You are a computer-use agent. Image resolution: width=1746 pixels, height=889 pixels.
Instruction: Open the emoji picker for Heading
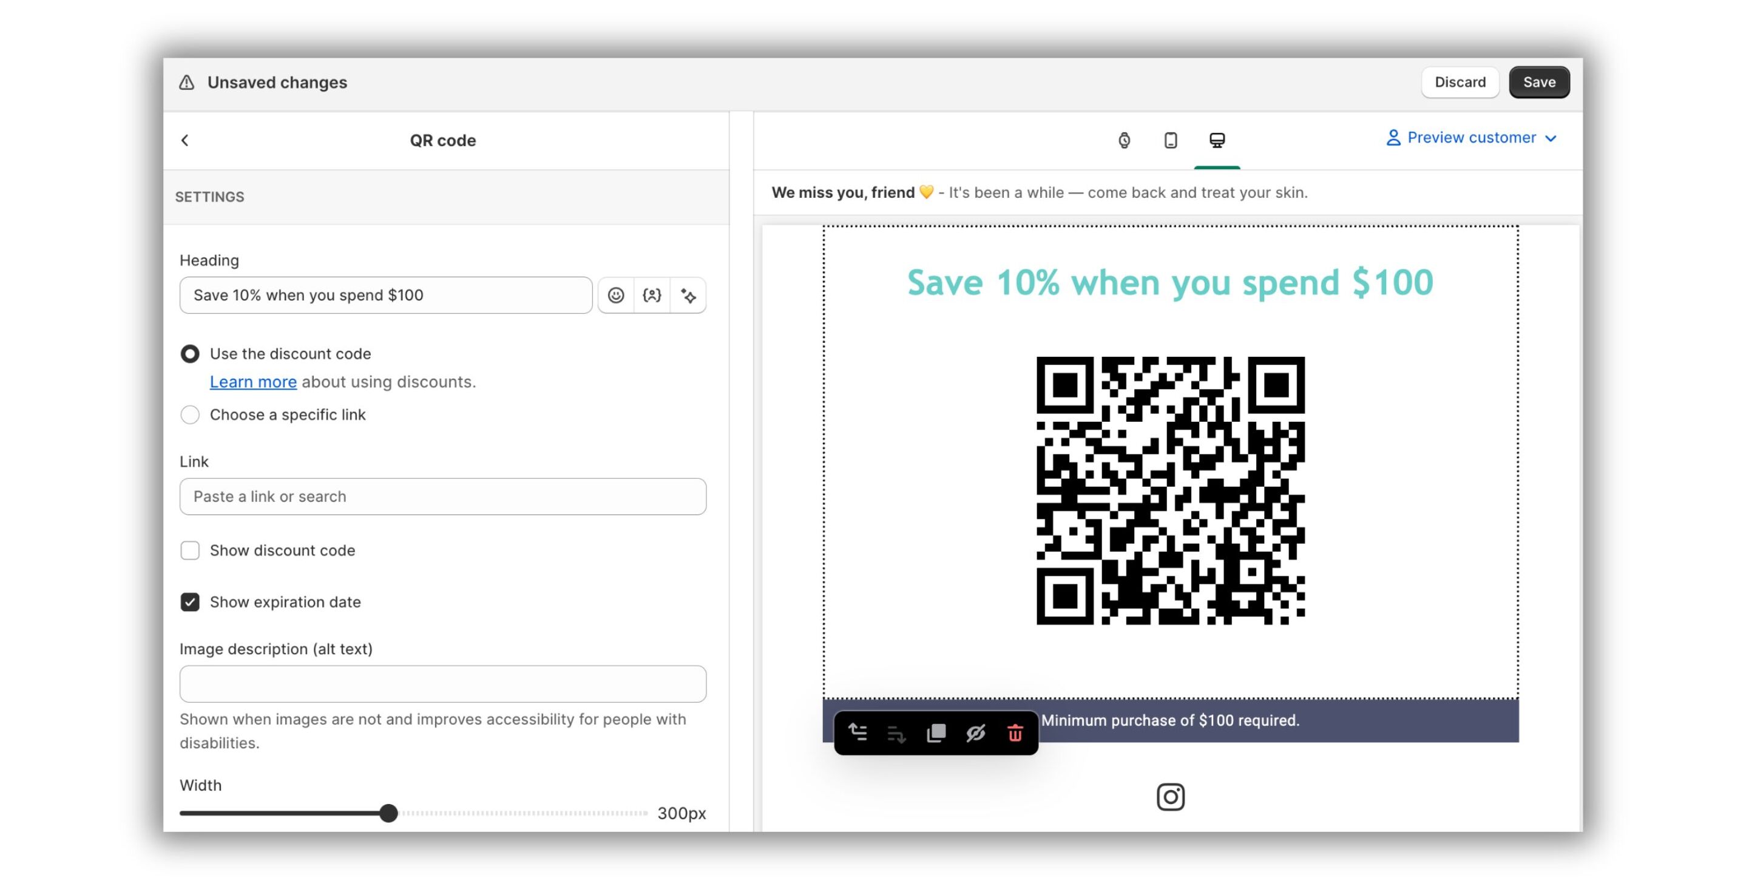pos(615,296)
